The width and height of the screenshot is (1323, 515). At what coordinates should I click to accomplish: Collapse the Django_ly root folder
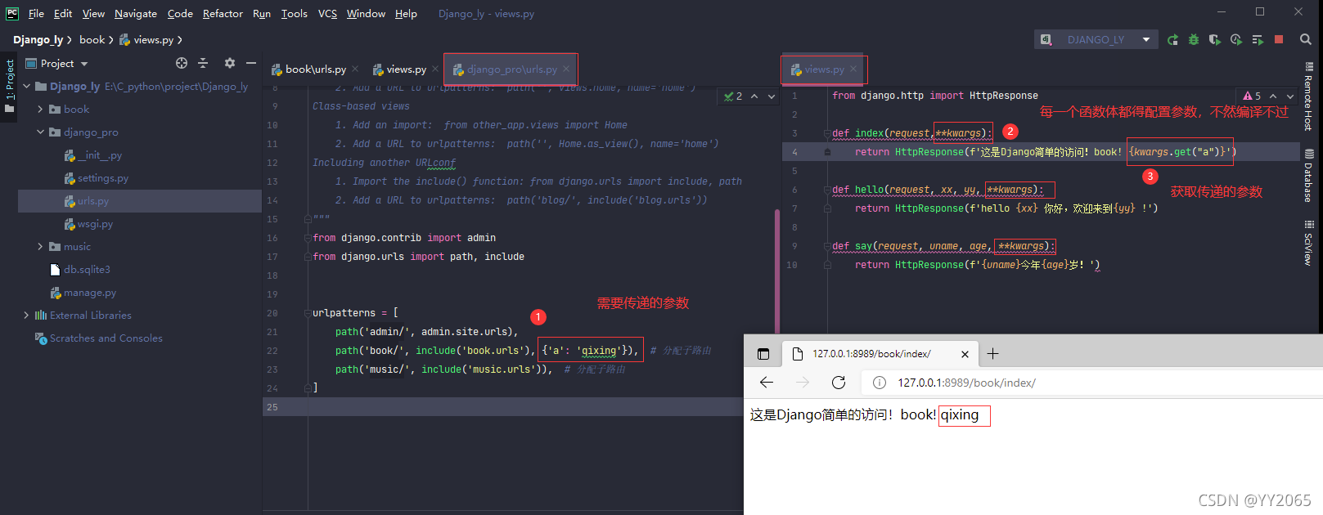(27, 86)
